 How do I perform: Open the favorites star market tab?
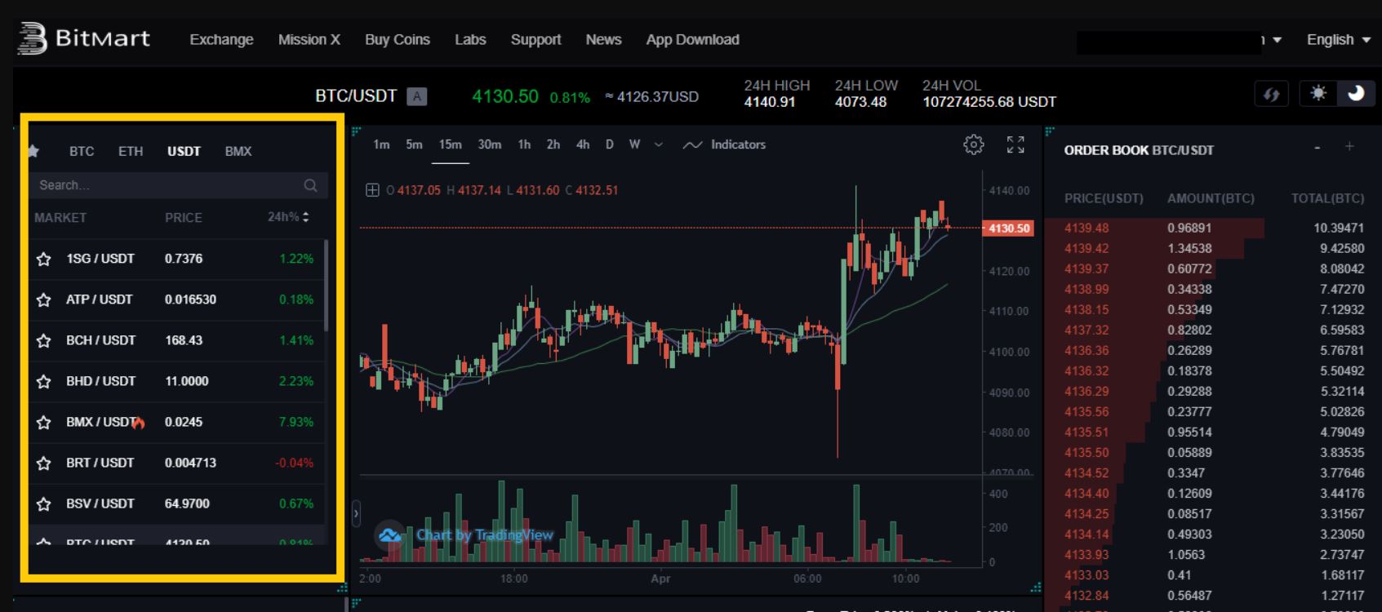click(x=33, y=151)
